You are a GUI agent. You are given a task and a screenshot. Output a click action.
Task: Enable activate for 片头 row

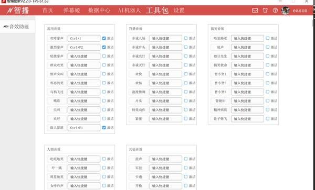(x=186, y=100)
